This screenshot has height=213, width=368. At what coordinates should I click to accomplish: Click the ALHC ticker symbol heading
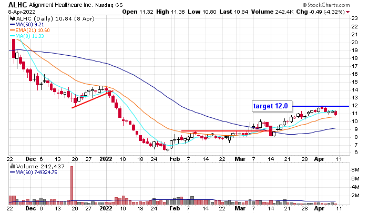click(x=18, y=5)
